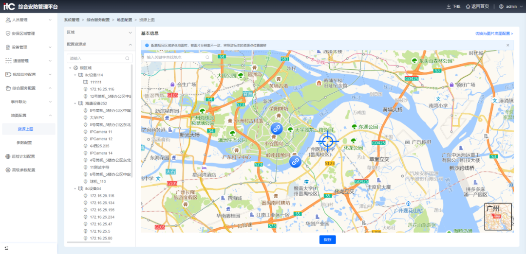Collapse the sidebar using the bottom-left icon
The width and height of the screenshot is (526, 254).
(7, 248)
